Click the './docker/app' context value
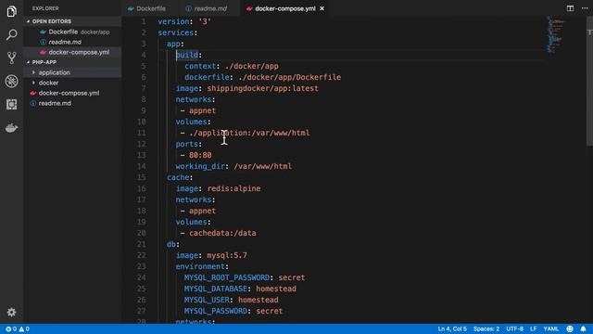Image resolution: width=593 pixels, height=334 pixels. (x=251, y=66)
